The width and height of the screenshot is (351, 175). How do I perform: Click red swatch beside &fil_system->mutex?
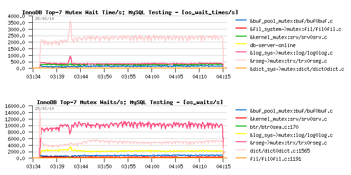click(241, 28)
